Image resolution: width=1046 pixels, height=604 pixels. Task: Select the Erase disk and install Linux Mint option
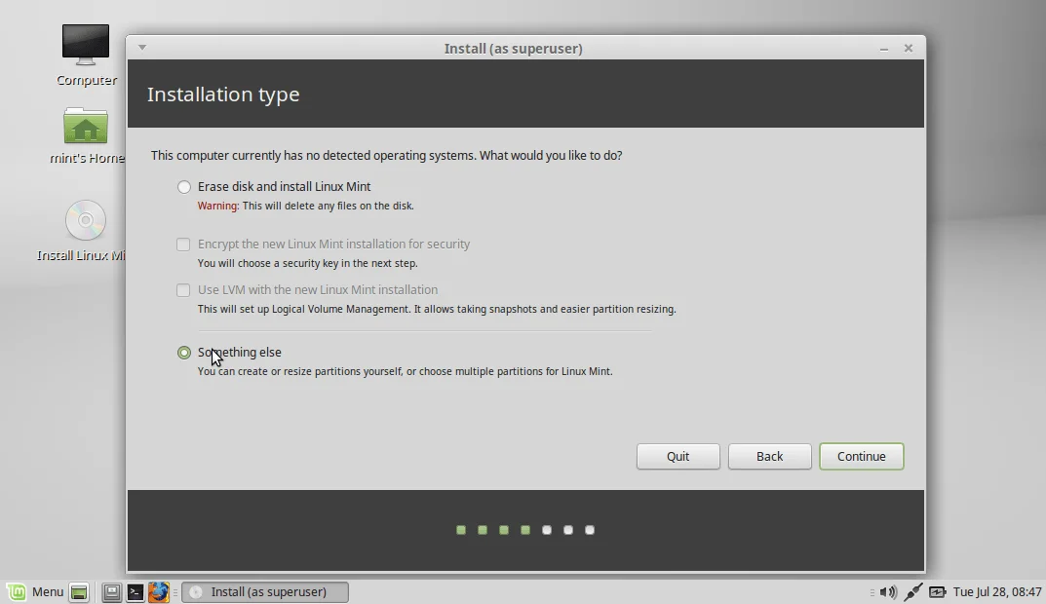(x=184, y=186)
